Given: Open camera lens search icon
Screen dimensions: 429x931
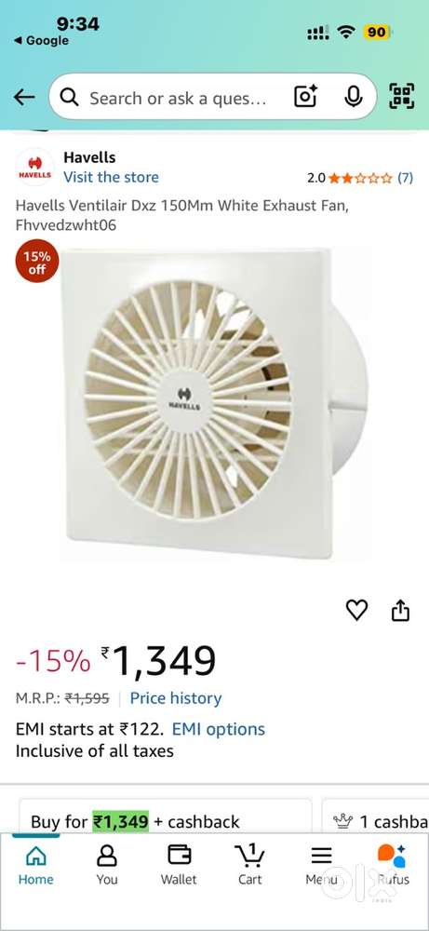Looking at the screenshot, I should coord(305,96).
